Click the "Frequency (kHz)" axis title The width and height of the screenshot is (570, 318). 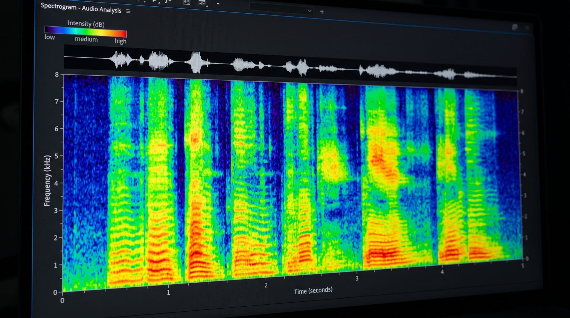[47, 181]
